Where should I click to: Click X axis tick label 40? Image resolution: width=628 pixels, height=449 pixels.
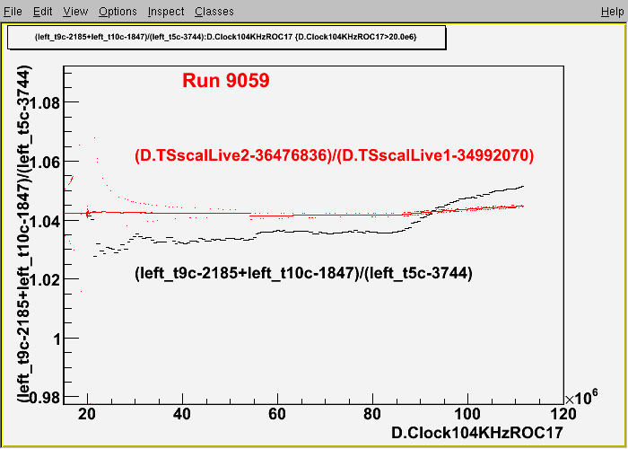point(182,413)
